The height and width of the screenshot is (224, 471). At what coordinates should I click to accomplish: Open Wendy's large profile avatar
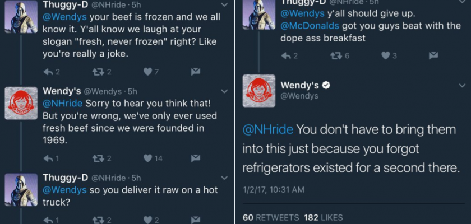[x=259, y=91]
